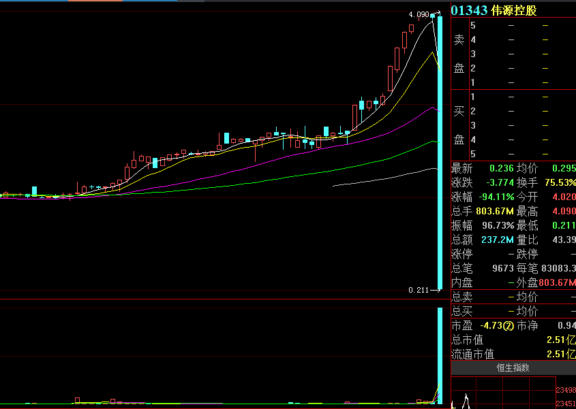
Task: Click the 流通市值 label
Action: click(x=472, y=355)
